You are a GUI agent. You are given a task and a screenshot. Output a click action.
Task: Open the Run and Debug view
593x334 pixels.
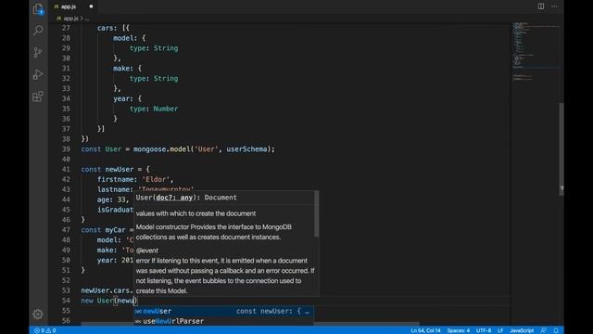pyautogui.click(x=38, y=74)
